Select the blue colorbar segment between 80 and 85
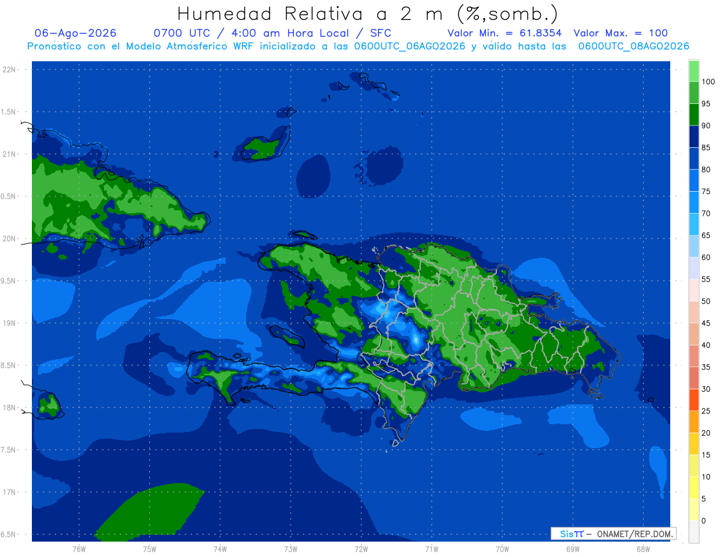The height and width of the screenshot is (557, 722). (x=694, y=159)
